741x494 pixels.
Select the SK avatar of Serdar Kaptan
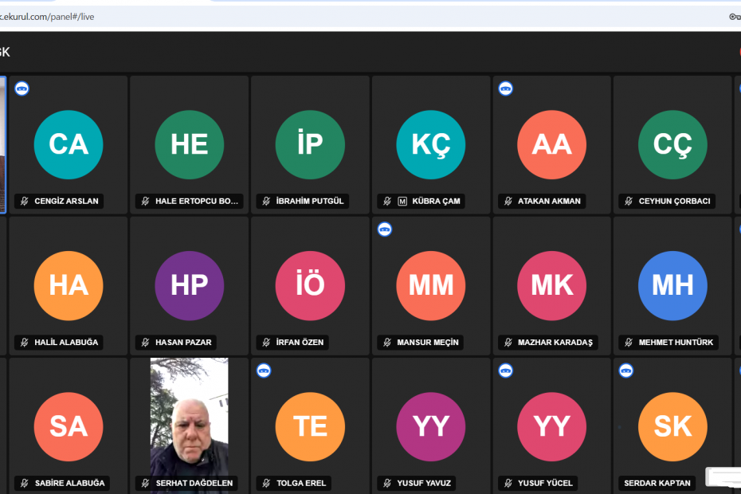[x=673, y=426]
